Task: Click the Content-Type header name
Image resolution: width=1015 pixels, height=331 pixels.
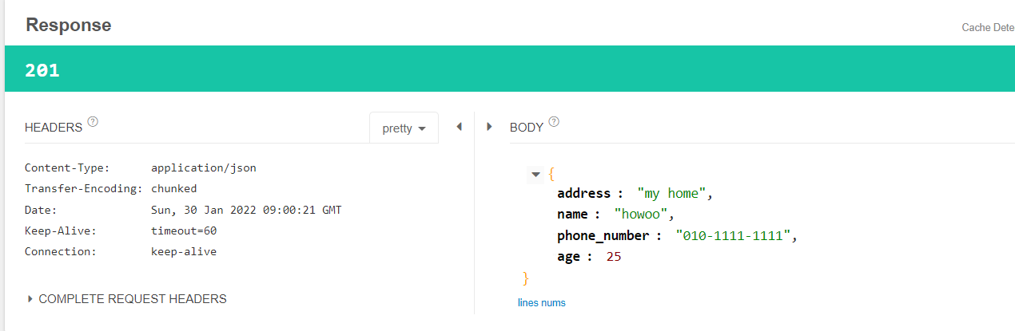Action: [x=67, y=168]
